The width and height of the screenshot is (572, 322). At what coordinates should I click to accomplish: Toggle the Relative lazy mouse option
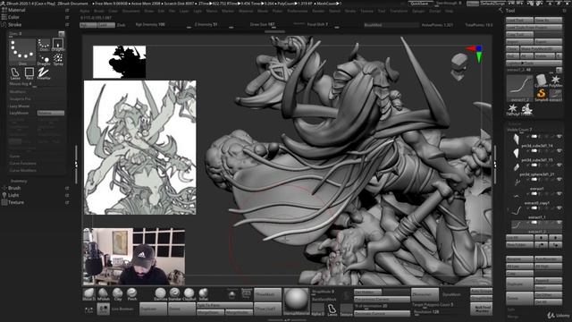51,114
